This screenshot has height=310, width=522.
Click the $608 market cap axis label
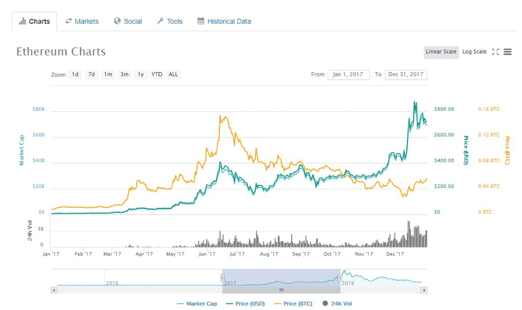[38, 134]
